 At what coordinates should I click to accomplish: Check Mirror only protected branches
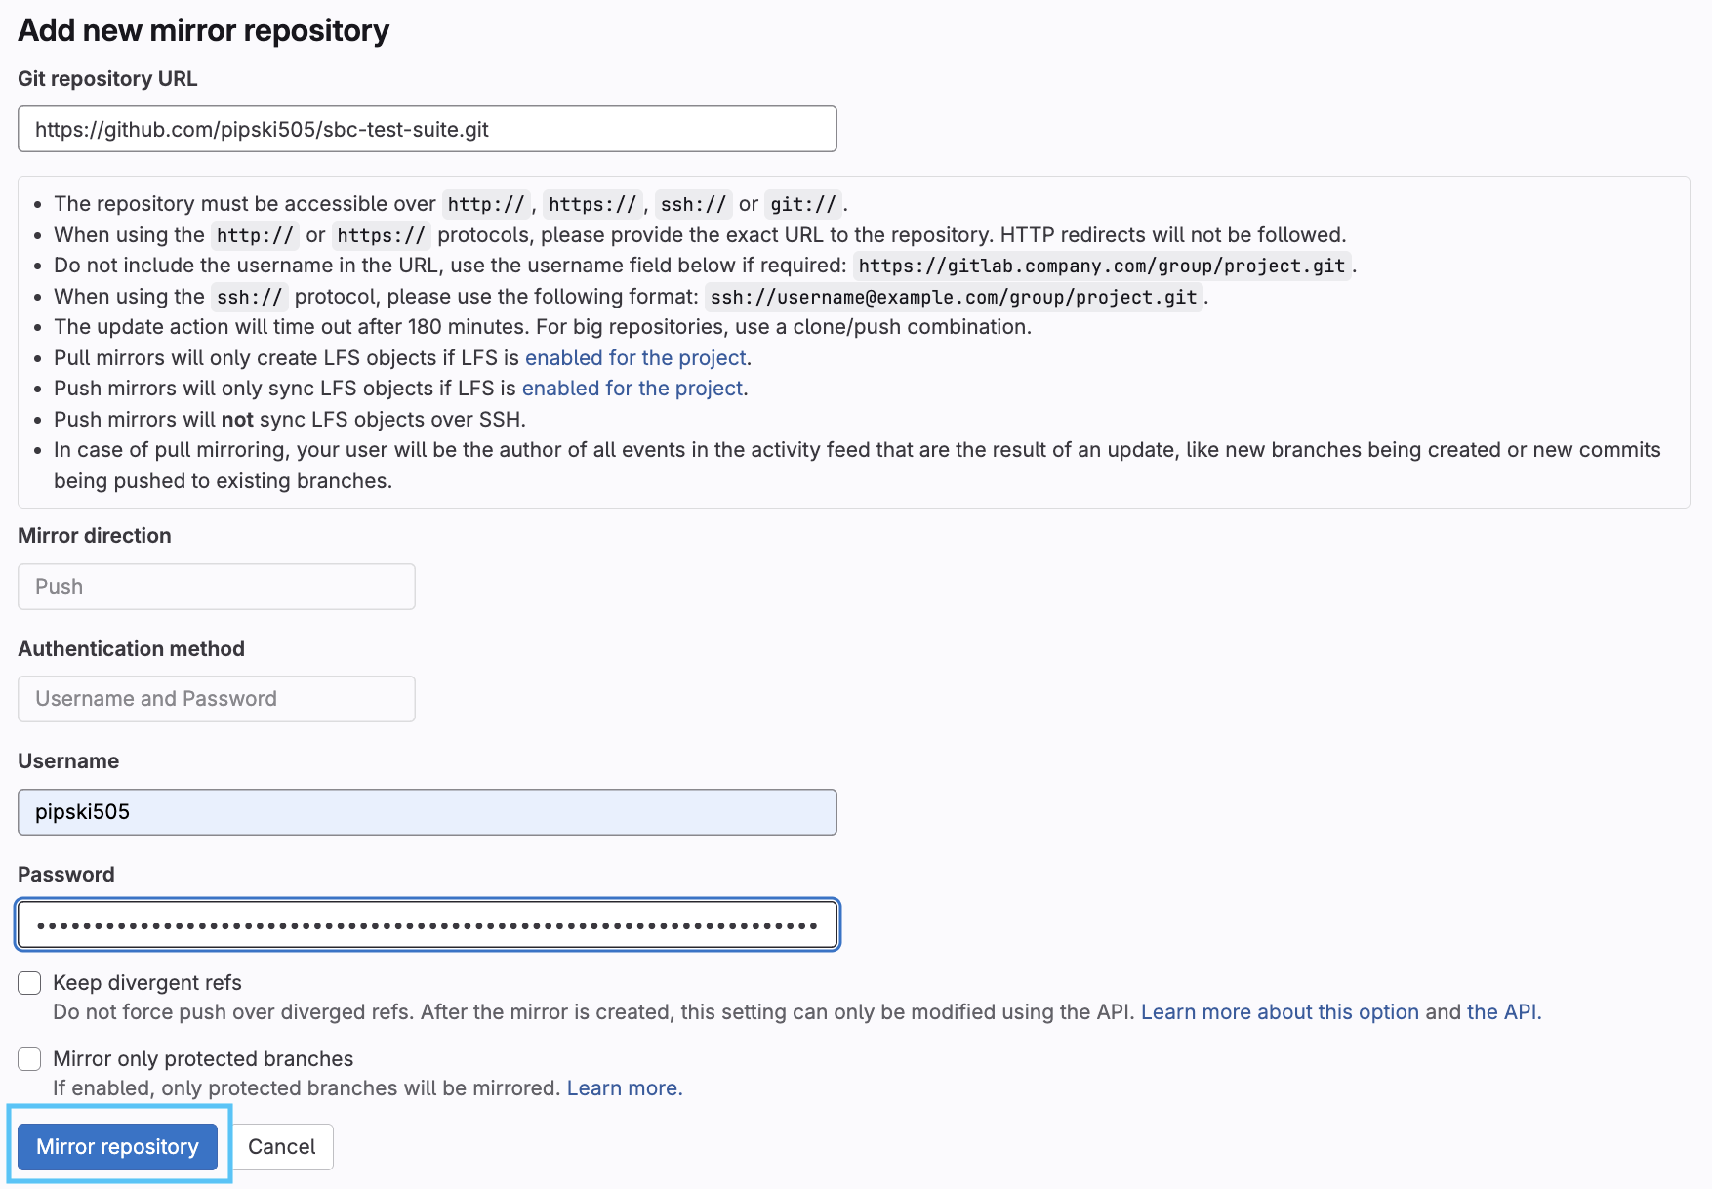pos(29,1059)
